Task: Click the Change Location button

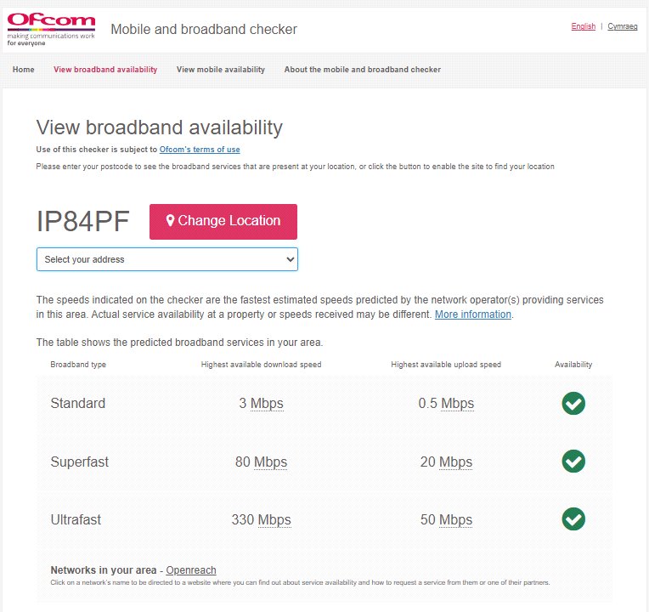Action: (223, 222)
